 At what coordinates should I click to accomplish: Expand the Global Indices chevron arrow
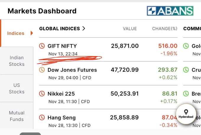point(84,28)
